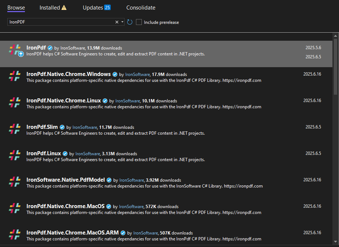Image resolution: width=339 pixels, height=247 pixels.
Task: Click version 2025.6.5 on IronPdf.Linux row
Action: pyautogui.click(x=313, y=153)
